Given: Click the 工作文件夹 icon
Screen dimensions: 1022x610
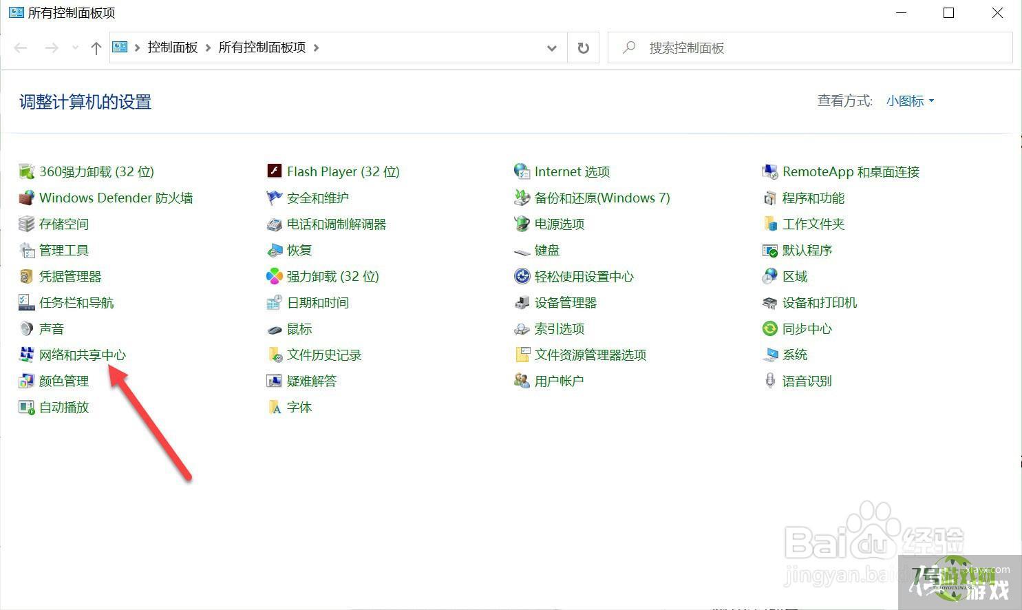Looking at the screenshot, I should point(769,224).
